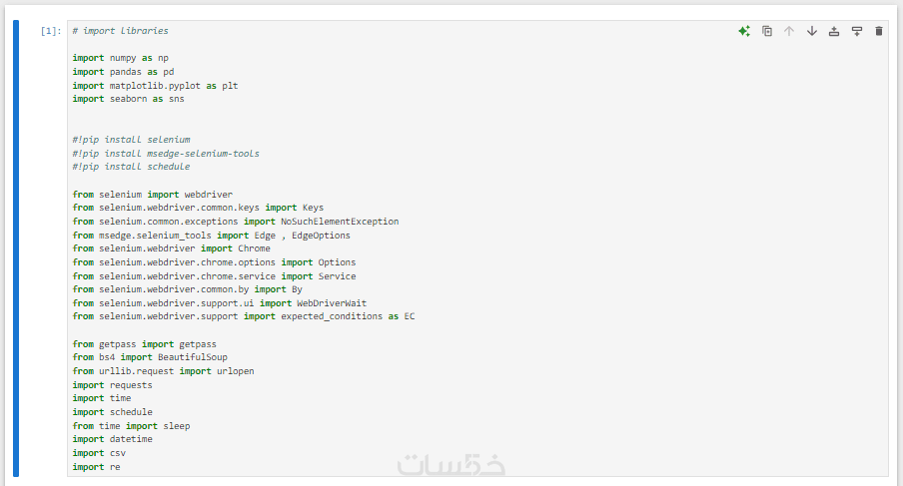Viewport: 903px width, 486px height.
Task: Click the 'import seaborn as sns' line
Action: (128, 99)
